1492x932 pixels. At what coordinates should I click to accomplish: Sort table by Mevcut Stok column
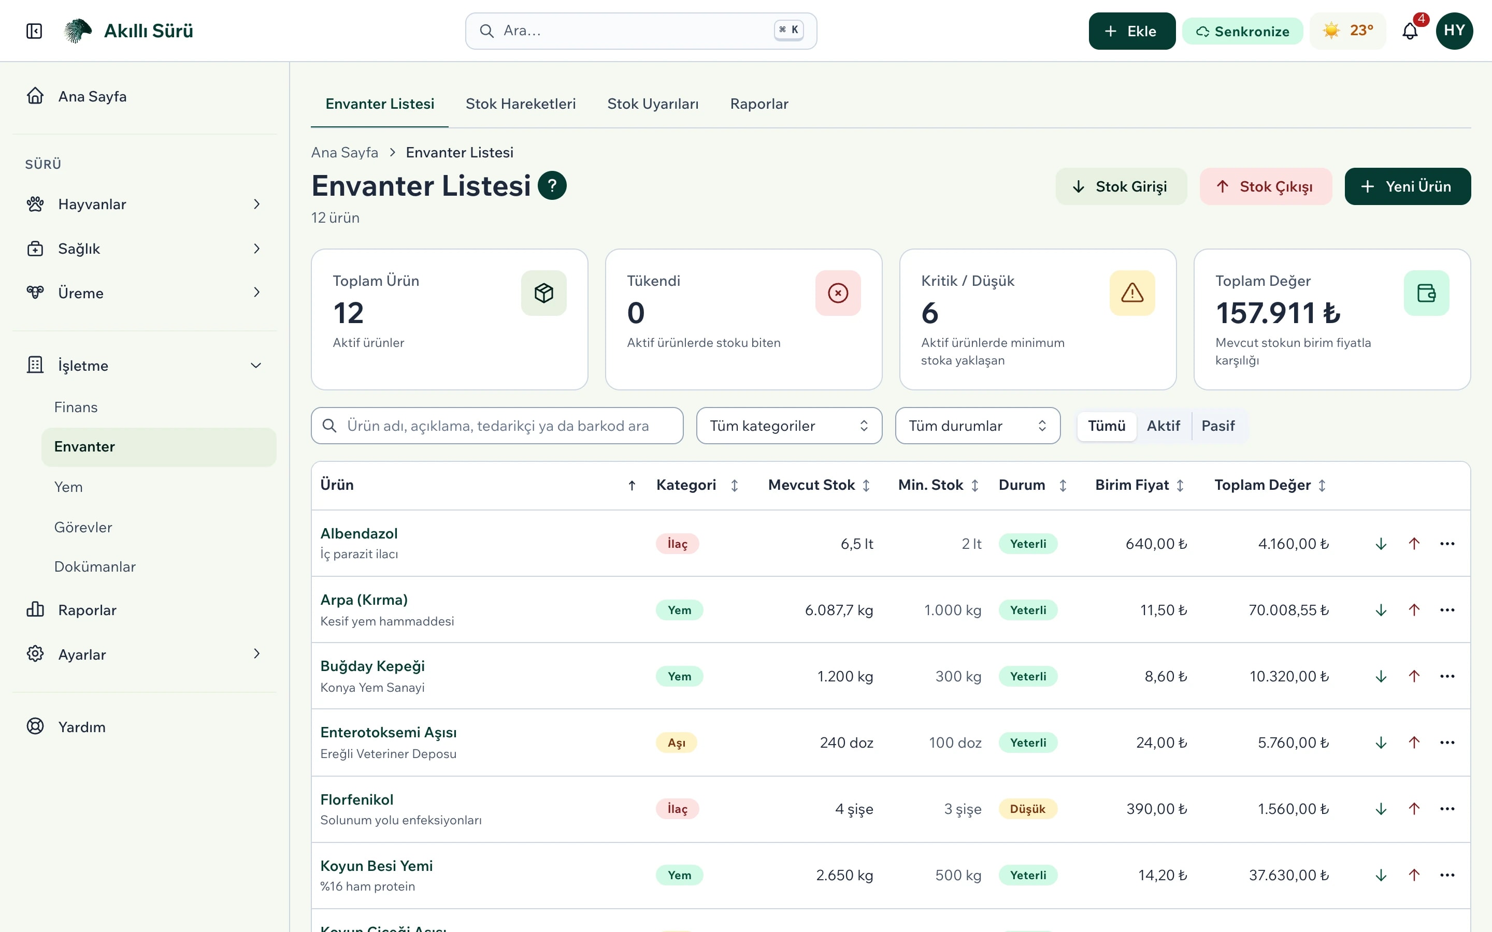819,485
